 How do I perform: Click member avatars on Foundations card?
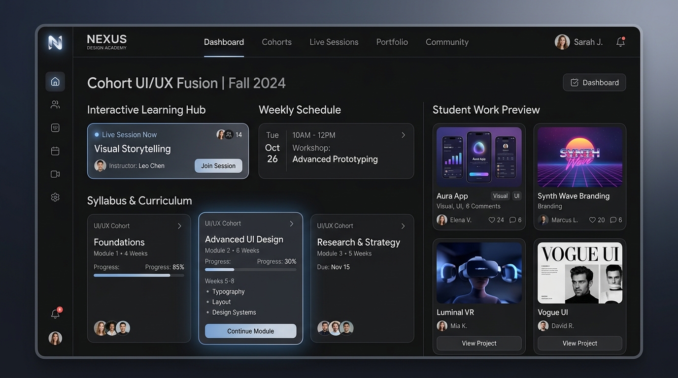point(112,328)
